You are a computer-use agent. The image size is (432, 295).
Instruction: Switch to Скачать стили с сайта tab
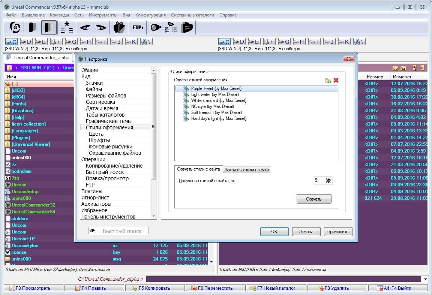click(x=198, y=169)
